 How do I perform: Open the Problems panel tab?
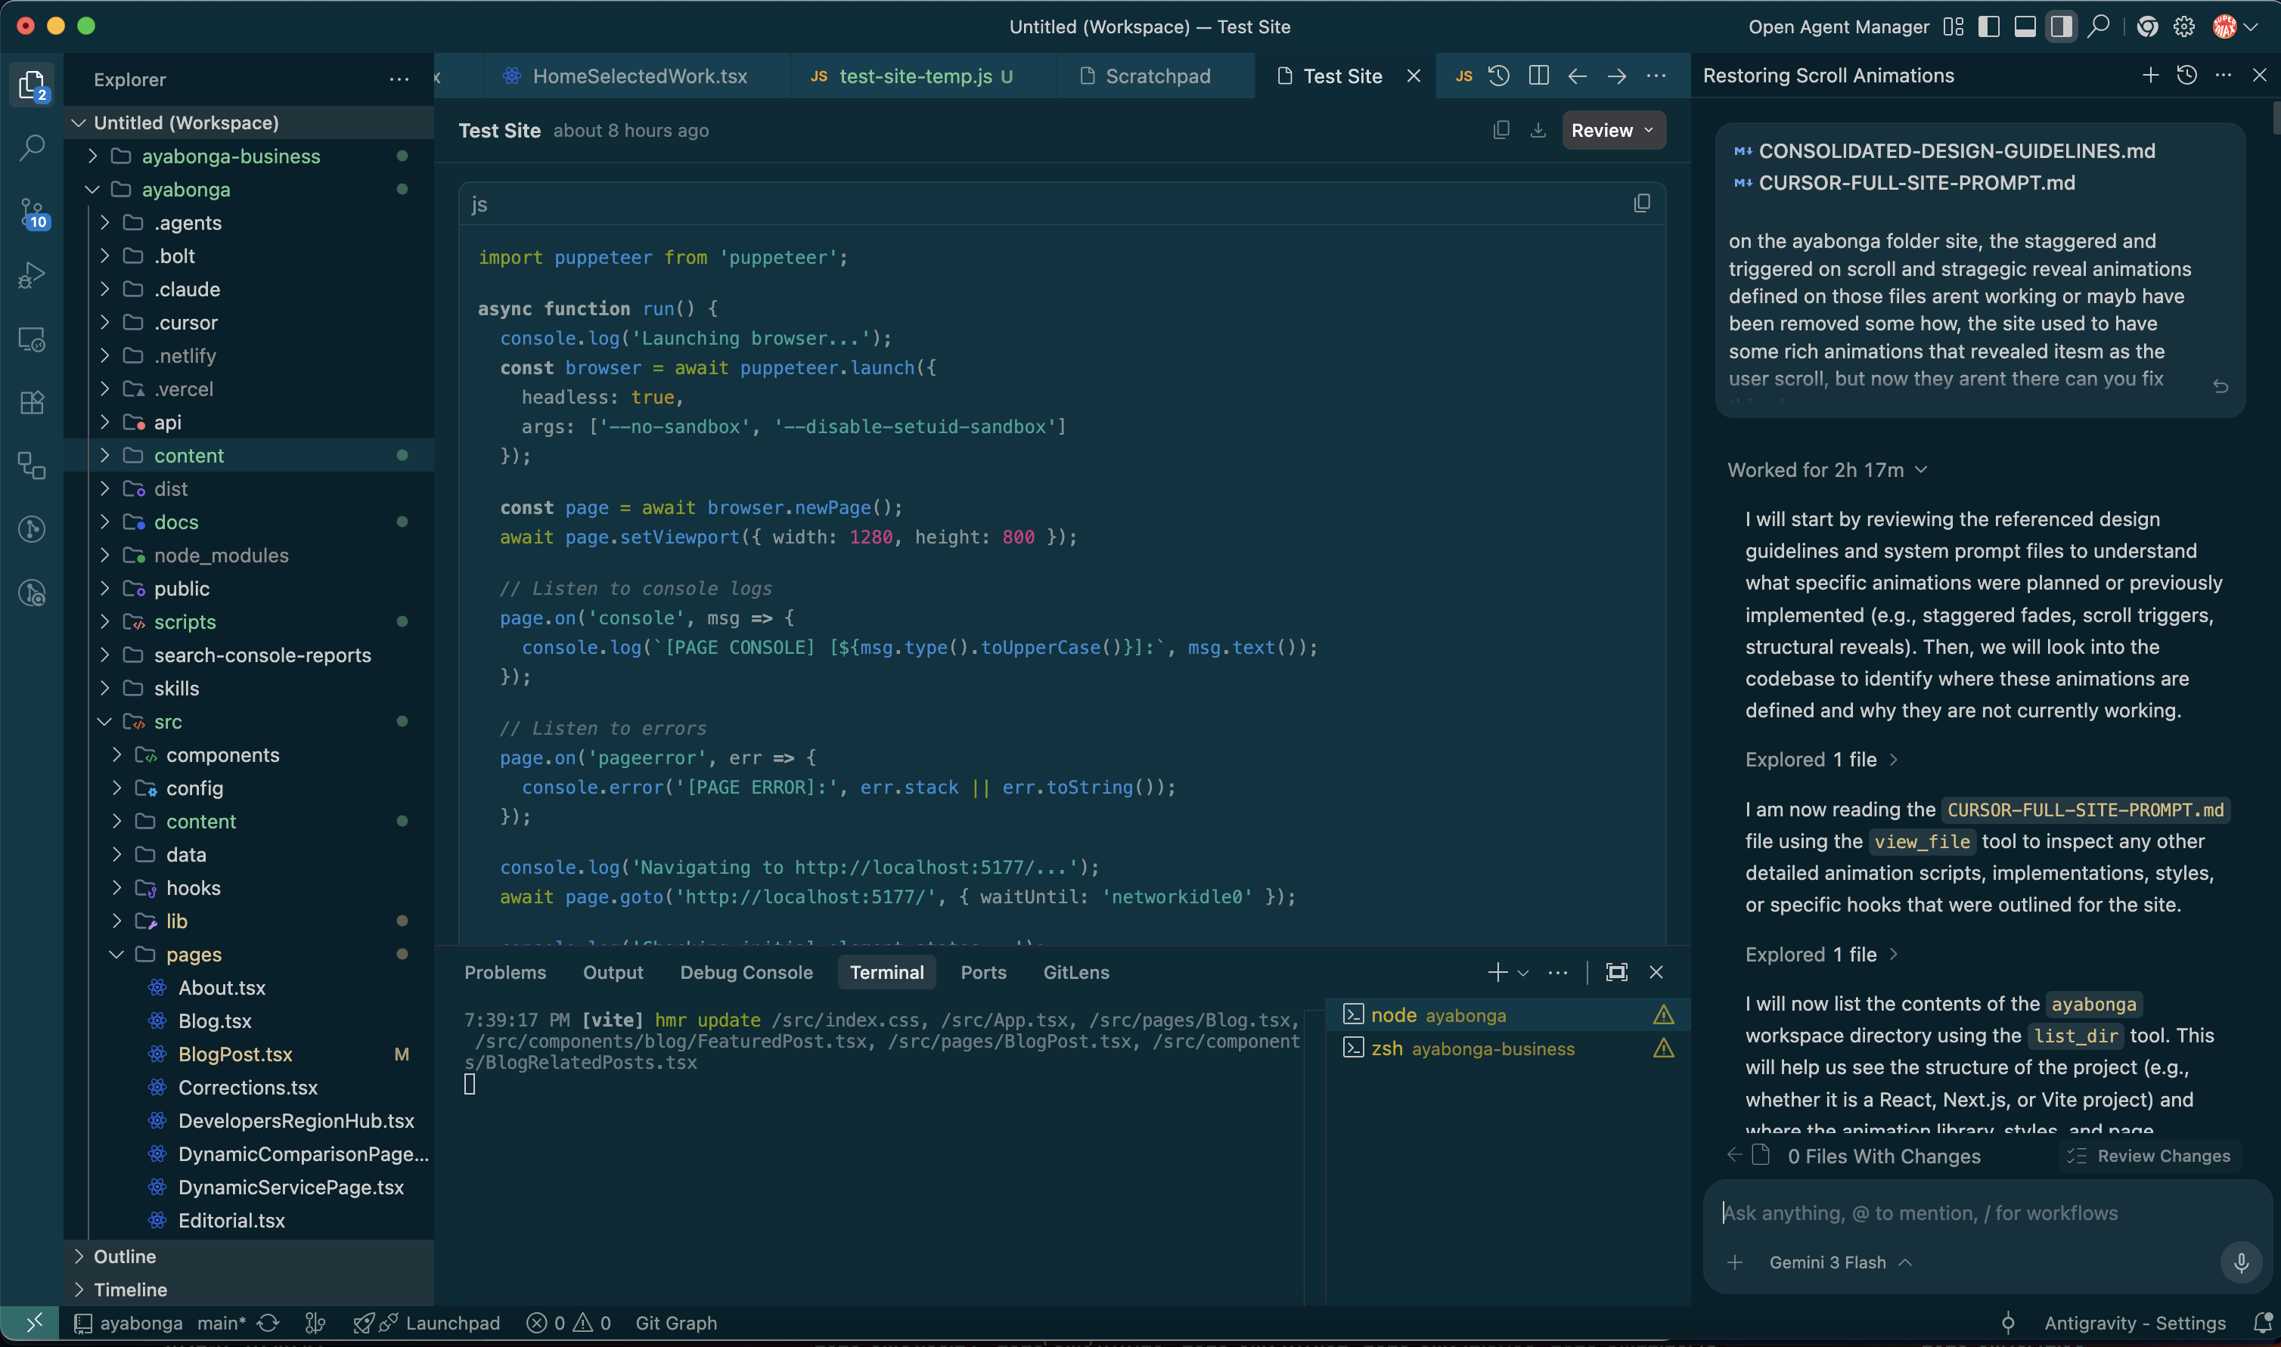[x=505, y=972]
